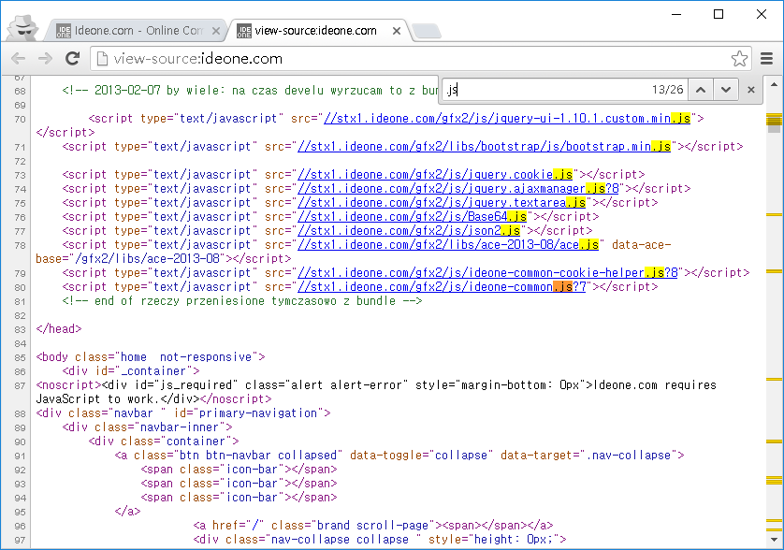The height and width of the screenshot is (550, 784).
Task: Click the 'end of rzeczy przeniesione' comment
Action: tap(242, 300)
